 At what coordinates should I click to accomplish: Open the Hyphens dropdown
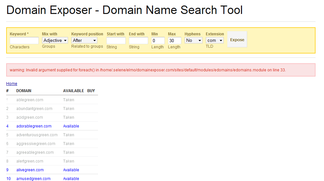(x=193, y=40)
